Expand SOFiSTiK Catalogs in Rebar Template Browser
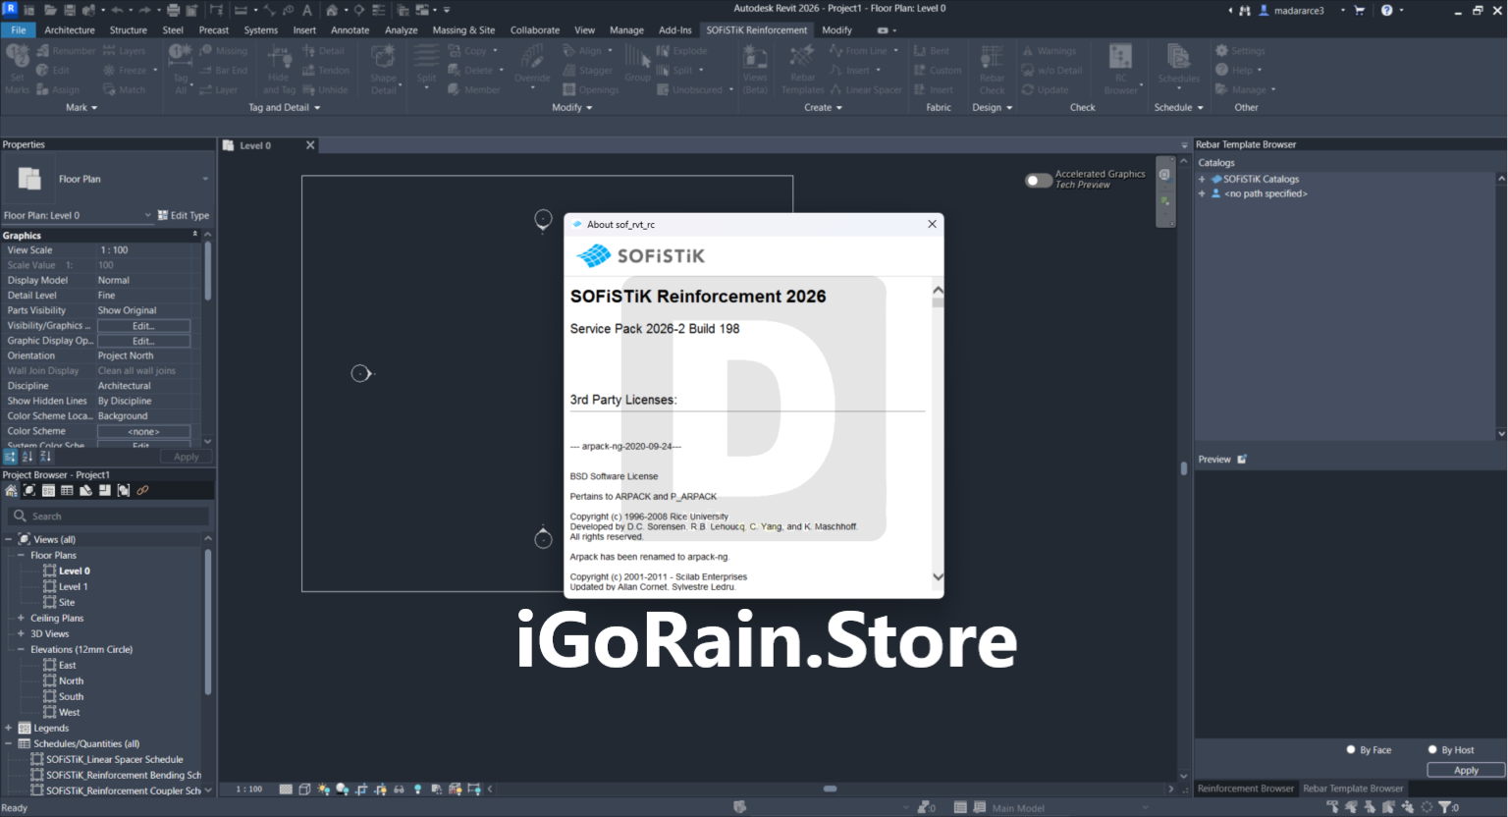The height and width of the screenshot is (817, 1508). tap(1202, 179)
